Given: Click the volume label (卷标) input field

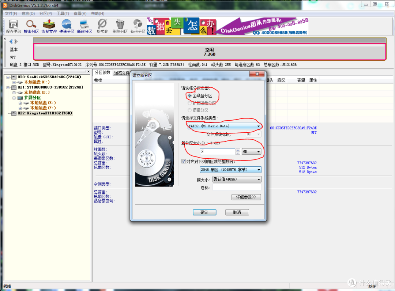Looking at the screenshot, I should point(237,188).
